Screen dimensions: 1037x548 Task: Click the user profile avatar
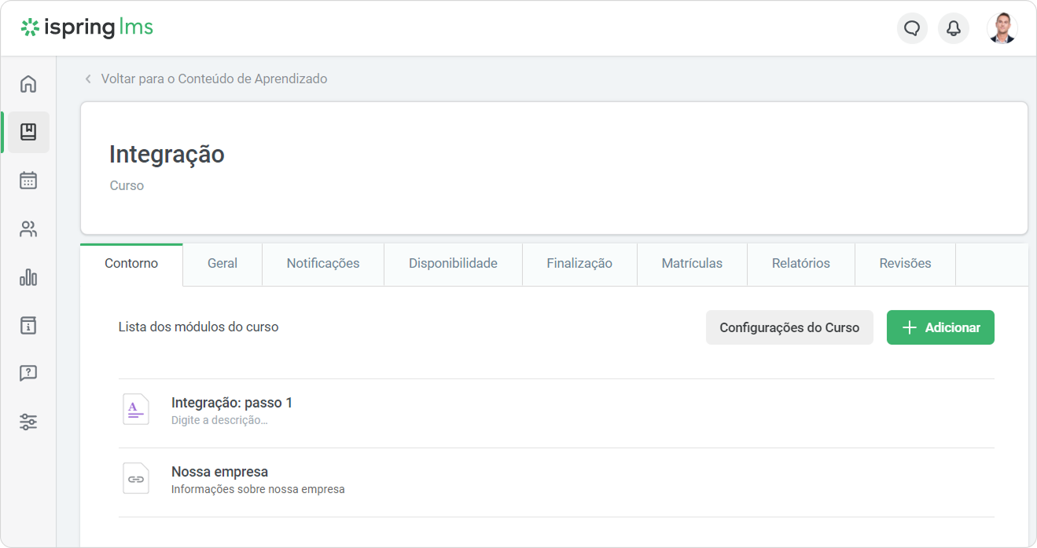(x=1002, y=28)
